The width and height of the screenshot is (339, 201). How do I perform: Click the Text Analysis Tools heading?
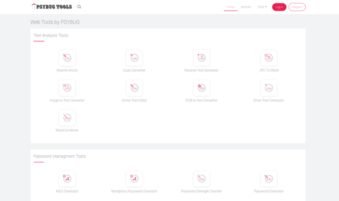(x=51, y=35)
